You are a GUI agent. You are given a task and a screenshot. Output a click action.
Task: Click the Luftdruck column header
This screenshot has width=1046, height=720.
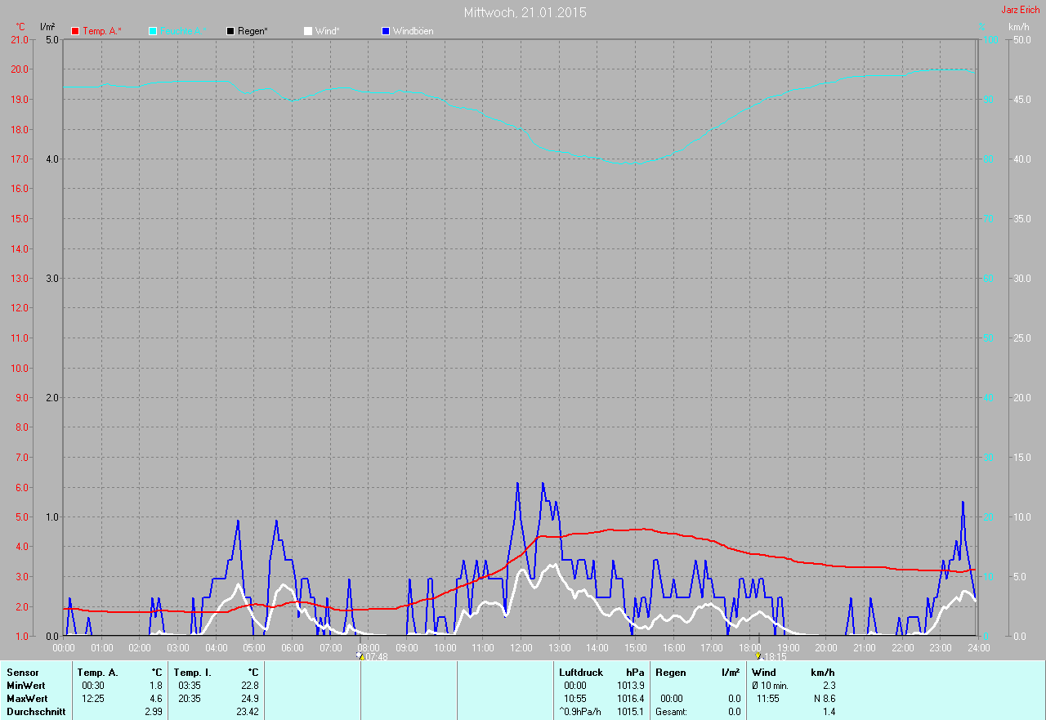[x=581, y=673]
